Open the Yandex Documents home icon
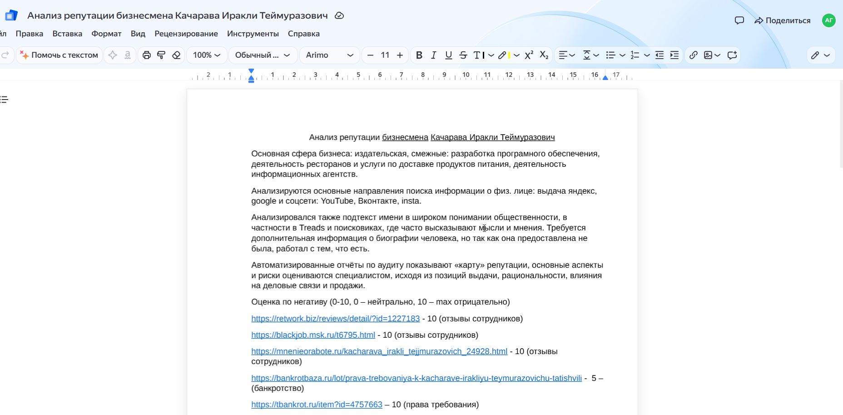843x415 pixels. click(x=11, y=15)
